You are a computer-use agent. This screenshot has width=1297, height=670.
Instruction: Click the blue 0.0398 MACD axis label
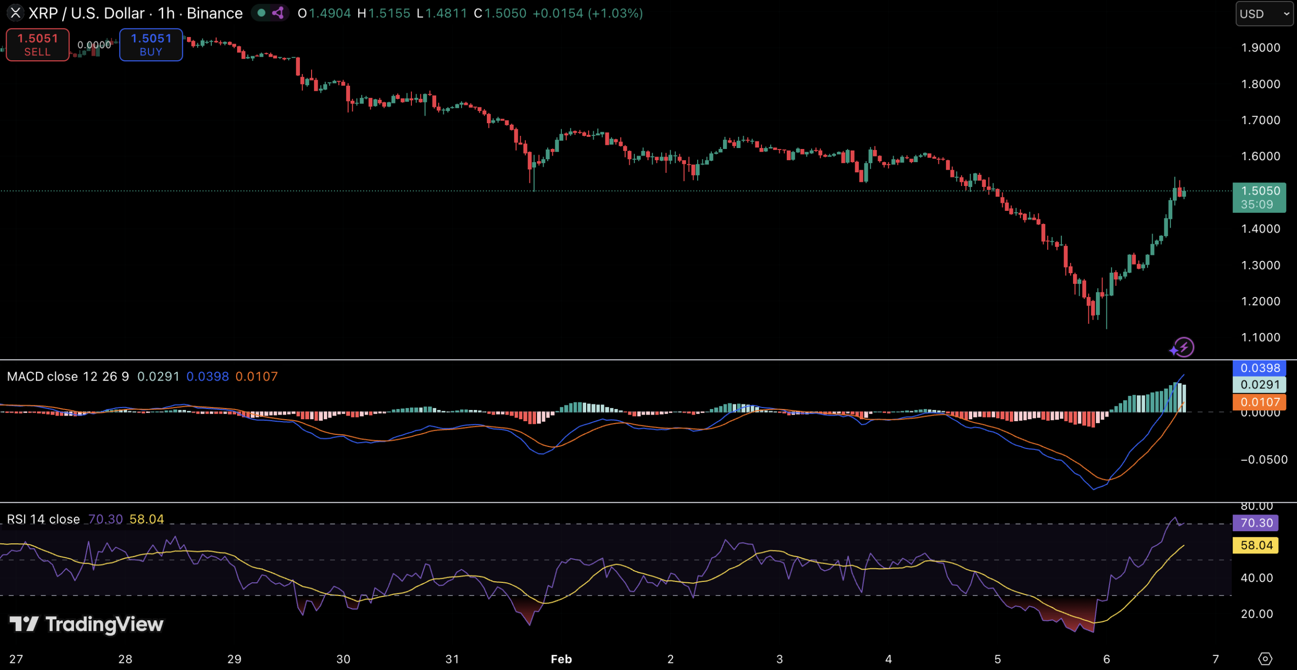click(x=1259, y=368)
